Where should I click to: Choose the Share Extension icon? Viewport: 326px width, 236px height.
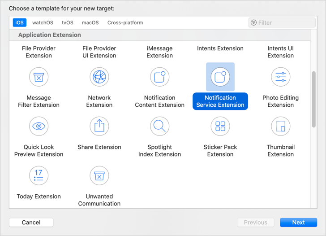(99, 126)
